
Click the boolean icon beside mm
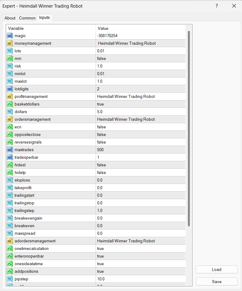coord(10,59)
